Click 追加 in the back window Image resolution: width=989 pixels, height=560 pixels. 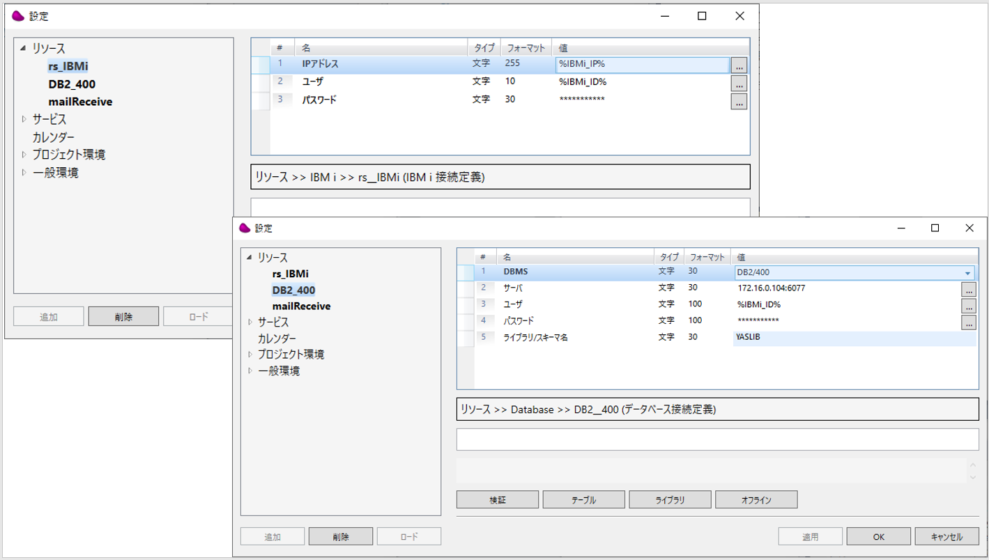click(49, 316)
